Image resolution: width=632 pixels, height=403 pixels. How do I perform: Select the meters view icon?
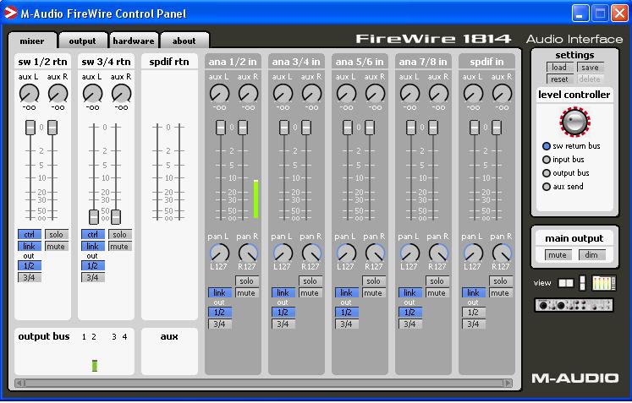603,283
